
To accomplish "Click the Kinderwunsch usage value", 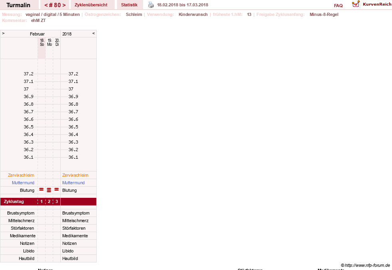I will tap(193, 14).
